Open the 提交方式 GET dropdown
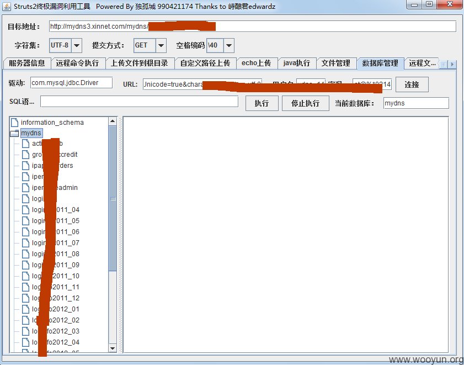The height and width of the screenshot is (365, 464). click(161, 45)
